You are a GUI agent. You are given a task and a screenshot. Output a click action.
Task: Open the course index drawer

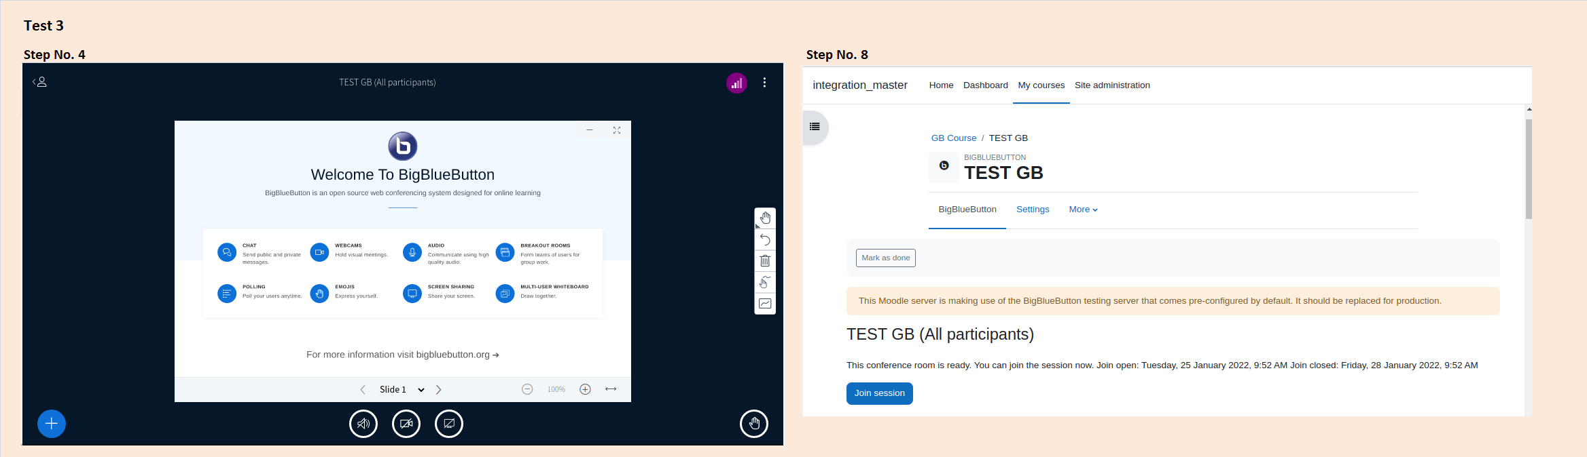(x=815, y=127)
